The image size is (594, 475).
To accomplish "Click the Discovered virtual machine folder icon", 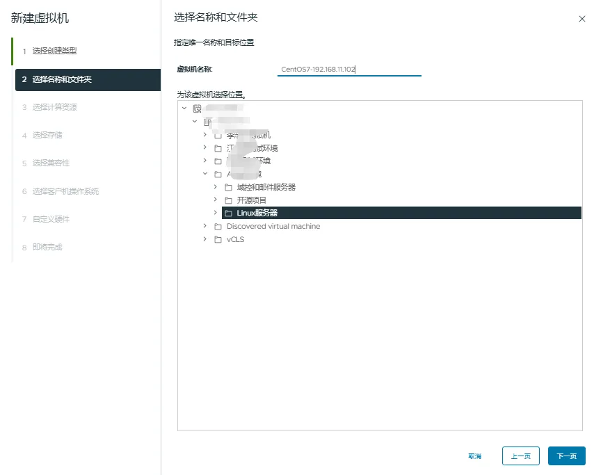I will click(218, 227).
